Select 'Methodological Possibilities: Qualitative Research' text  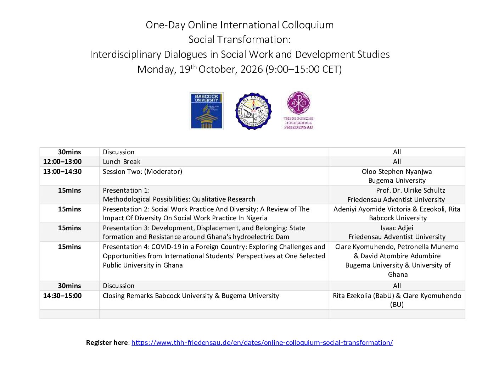[x=179, y=199]
